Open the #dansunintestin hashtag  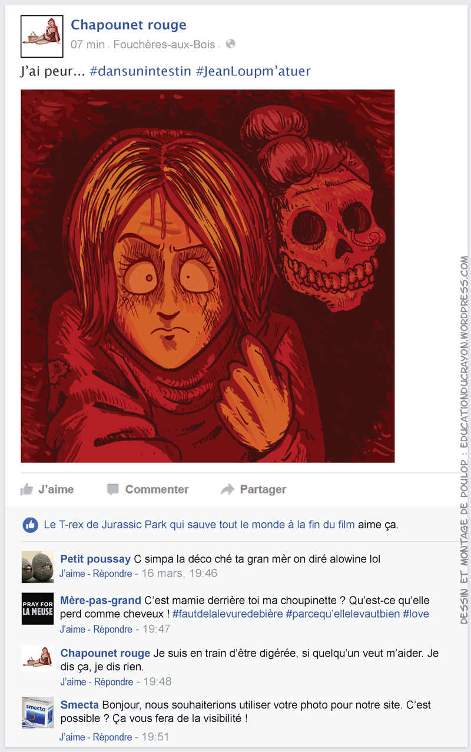141,71
